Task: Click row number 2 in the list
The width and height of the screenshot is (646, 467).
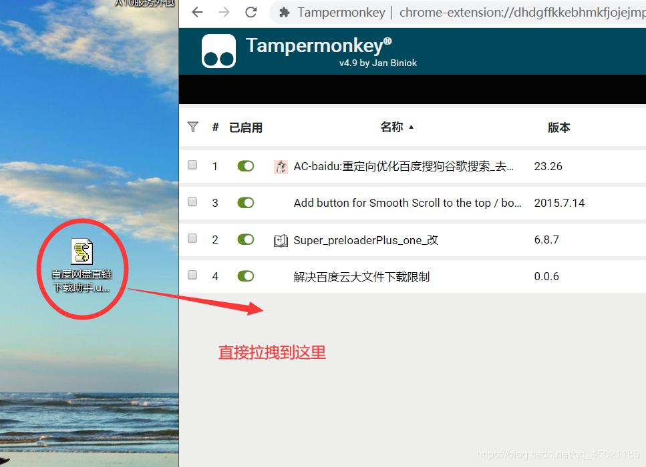Action: tap(215, 240)
